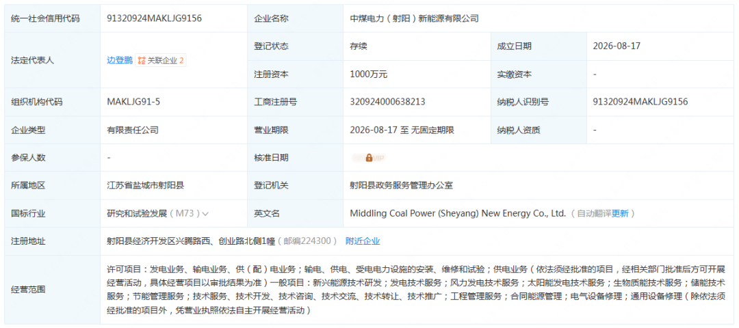Click registration status value 存续
Viewport: 739px width, 328px height.
point(358,46)
